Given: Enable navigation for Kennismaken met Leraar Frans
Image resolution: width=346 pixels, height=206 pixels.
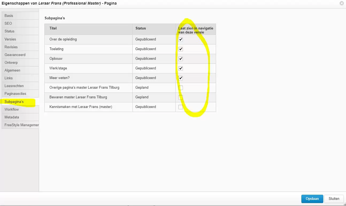Looking at the screenshot, I should coord(181,107).
